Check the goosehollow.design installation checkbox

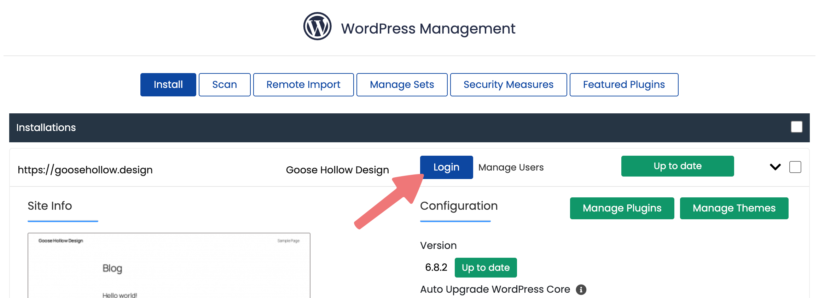click(x=795, y=167)
